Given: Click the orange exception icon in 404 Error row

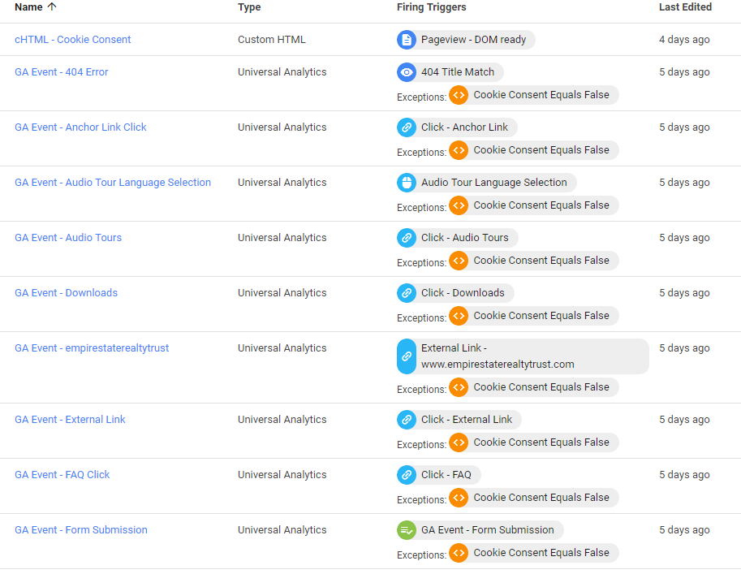Looking at the screenshot, I should click(x=459, y=95).
